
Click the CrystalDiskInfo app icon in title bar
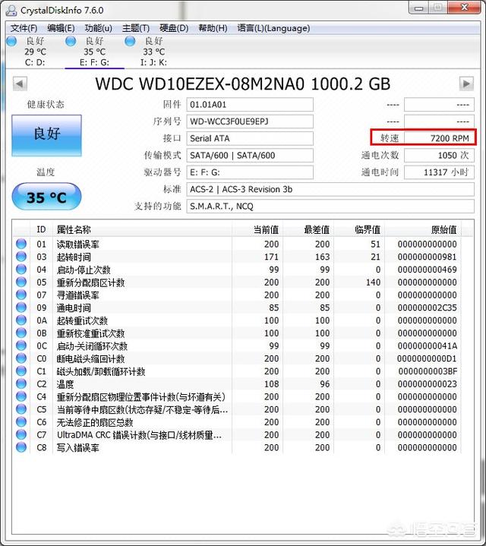pyautogui.click(x=11, y=10)
